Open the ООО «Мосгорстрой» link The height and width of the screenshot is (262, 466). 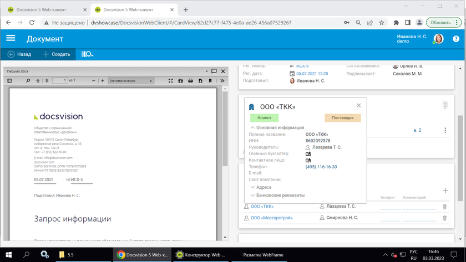click(x=271, y=218)
